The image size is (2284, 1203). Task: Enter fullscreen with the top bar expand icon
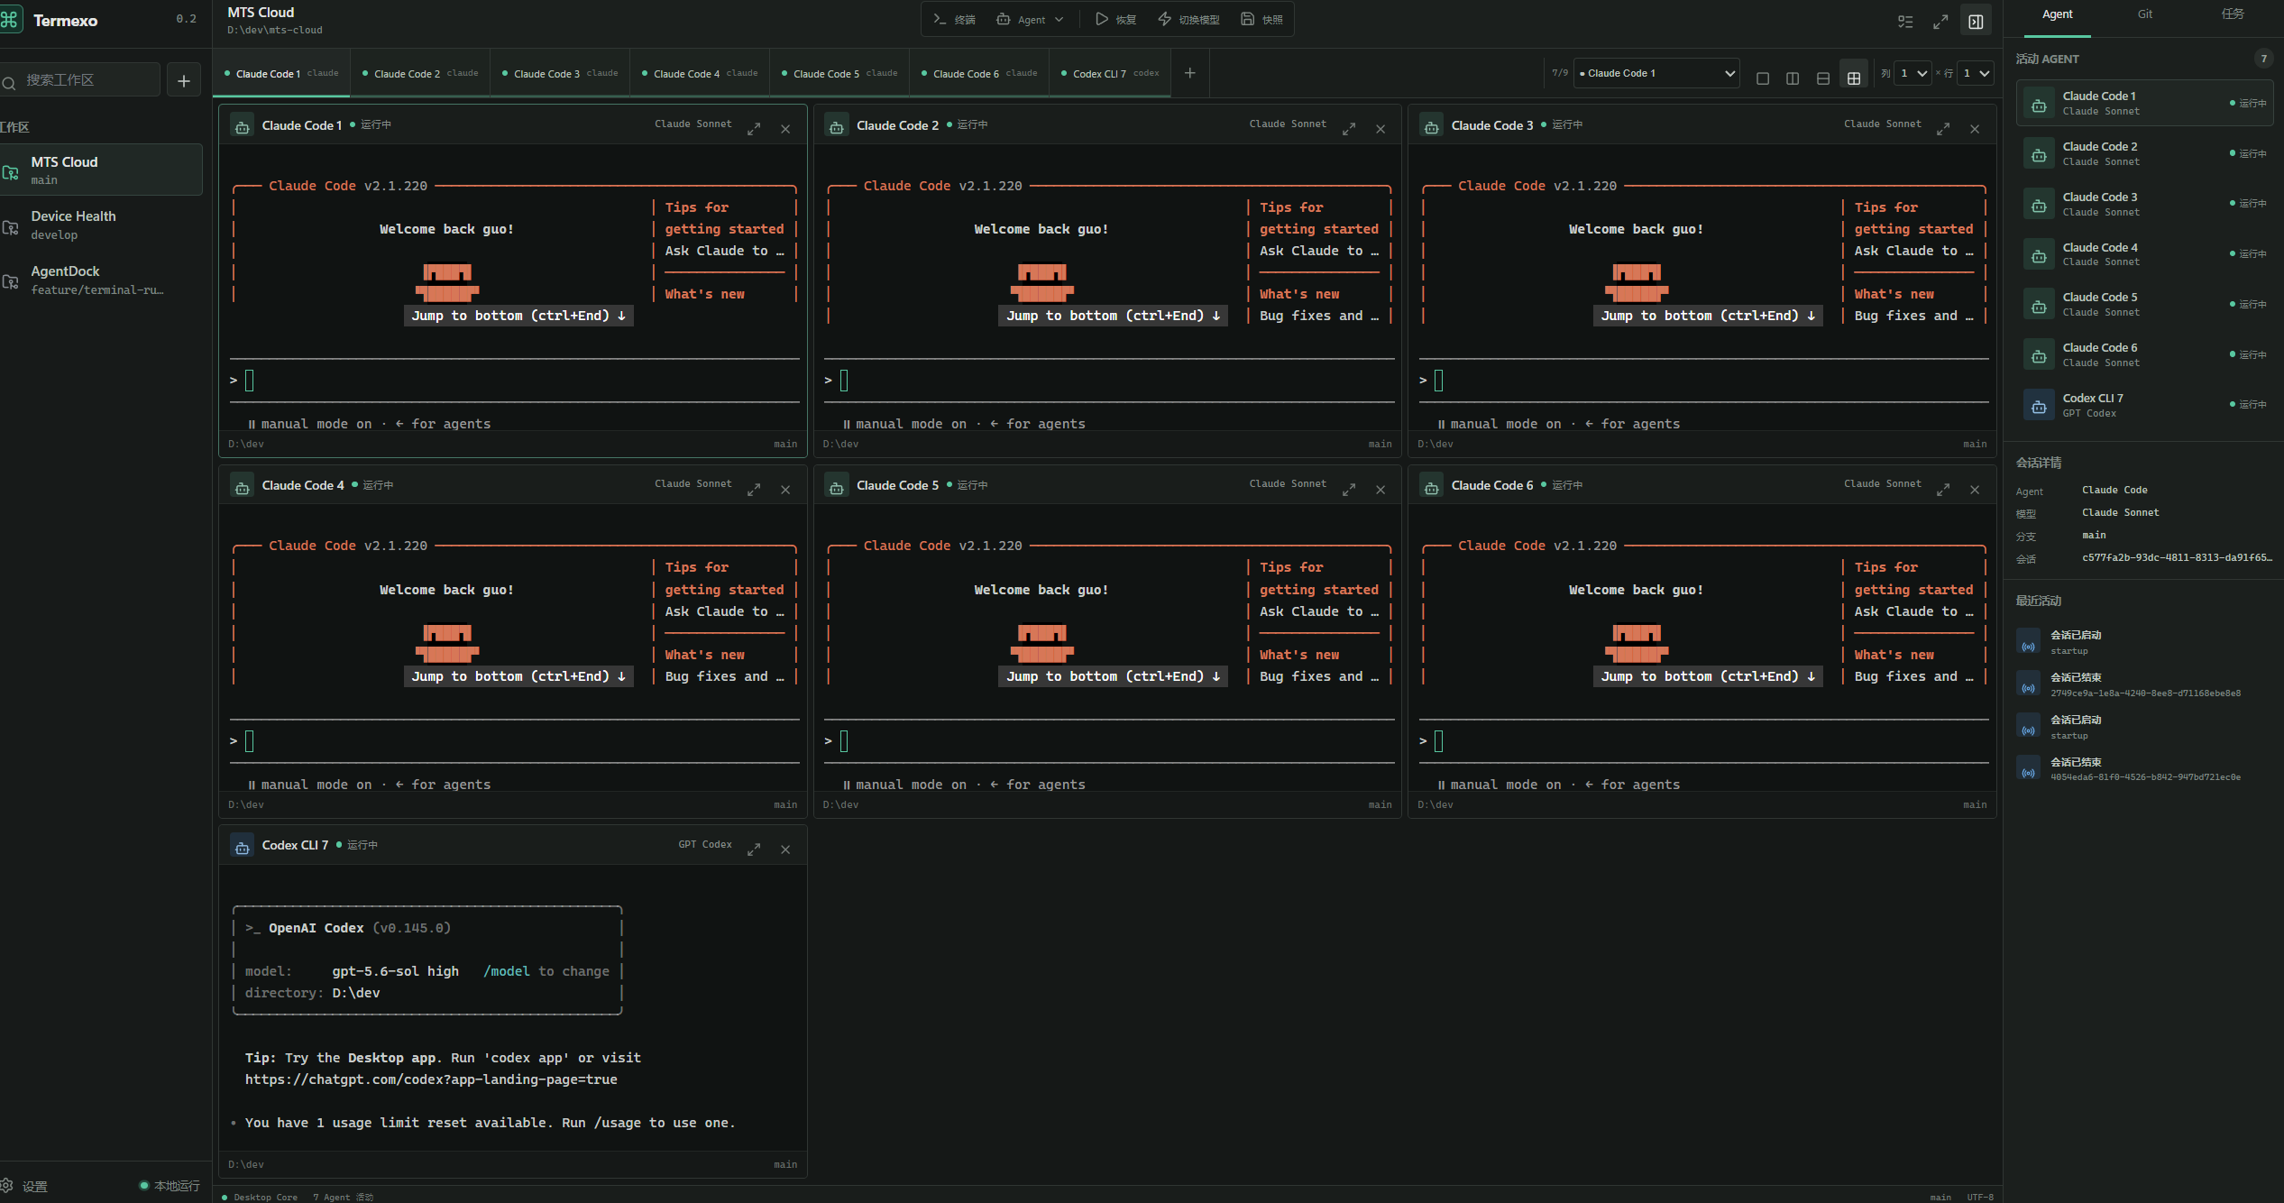[x=1940, y=22]
